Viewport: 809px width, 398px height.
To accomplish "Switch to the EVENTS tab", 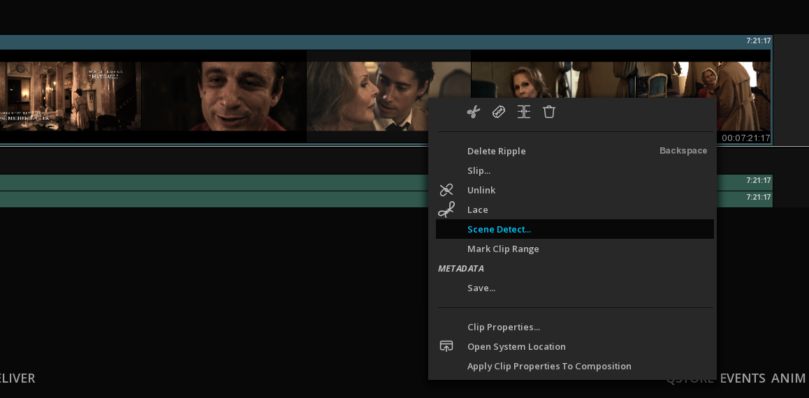I will 743,378.
